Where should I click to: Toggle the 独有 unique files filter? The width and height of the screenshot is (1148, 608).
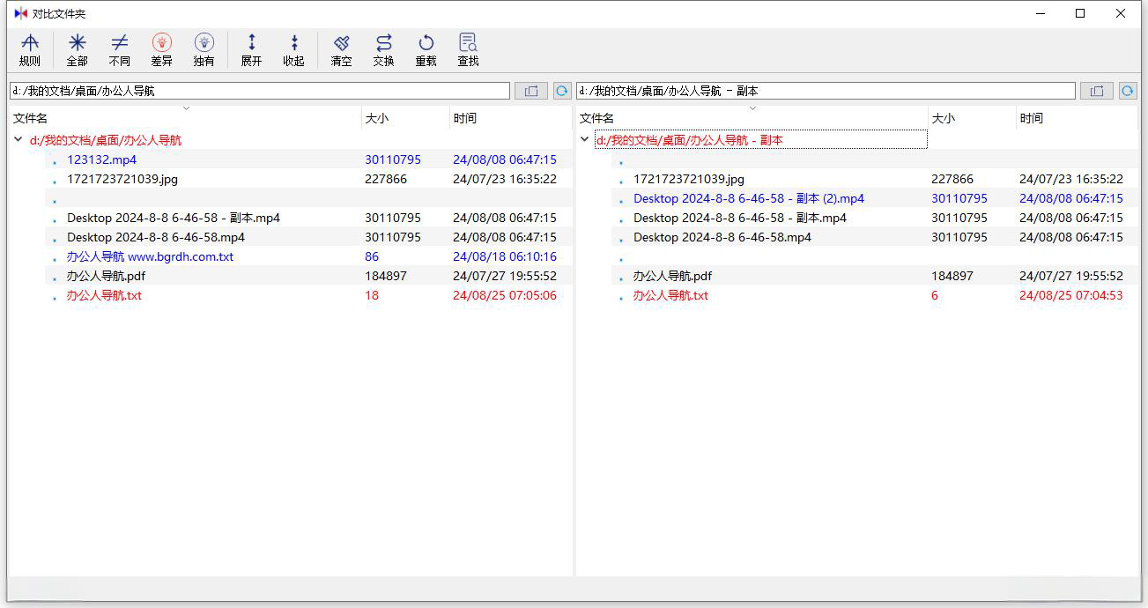tap(204, 50)
